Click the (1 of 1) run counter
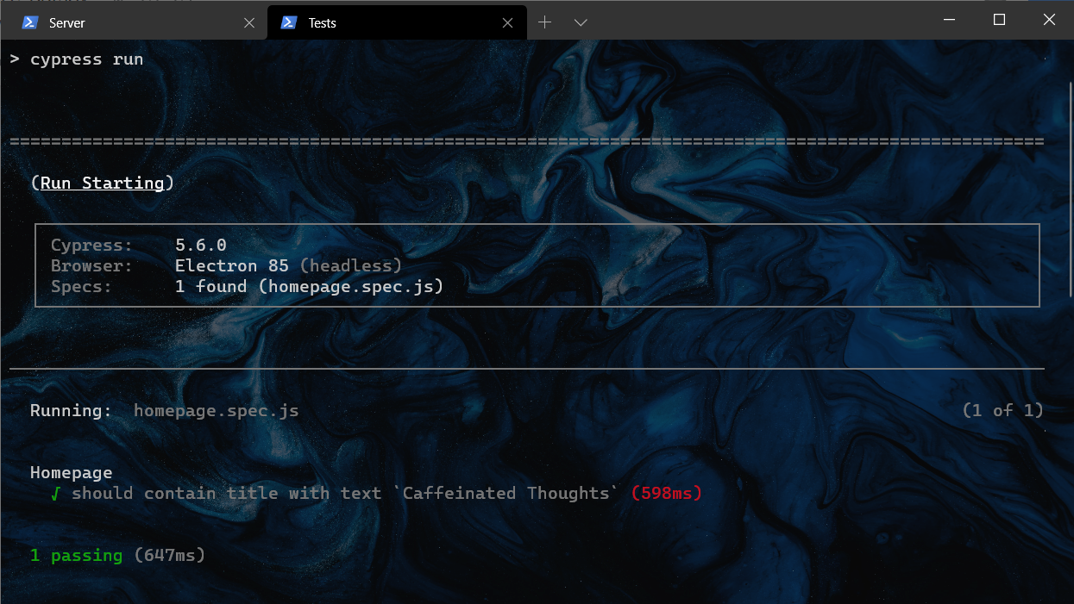The image size is (1074, 604). (1002, 410)
